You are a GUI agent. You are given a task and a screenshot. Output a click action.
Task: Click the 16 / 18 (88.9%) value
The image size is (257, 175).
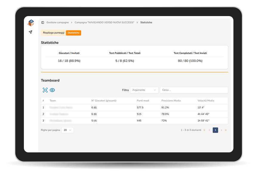(69, 61)
